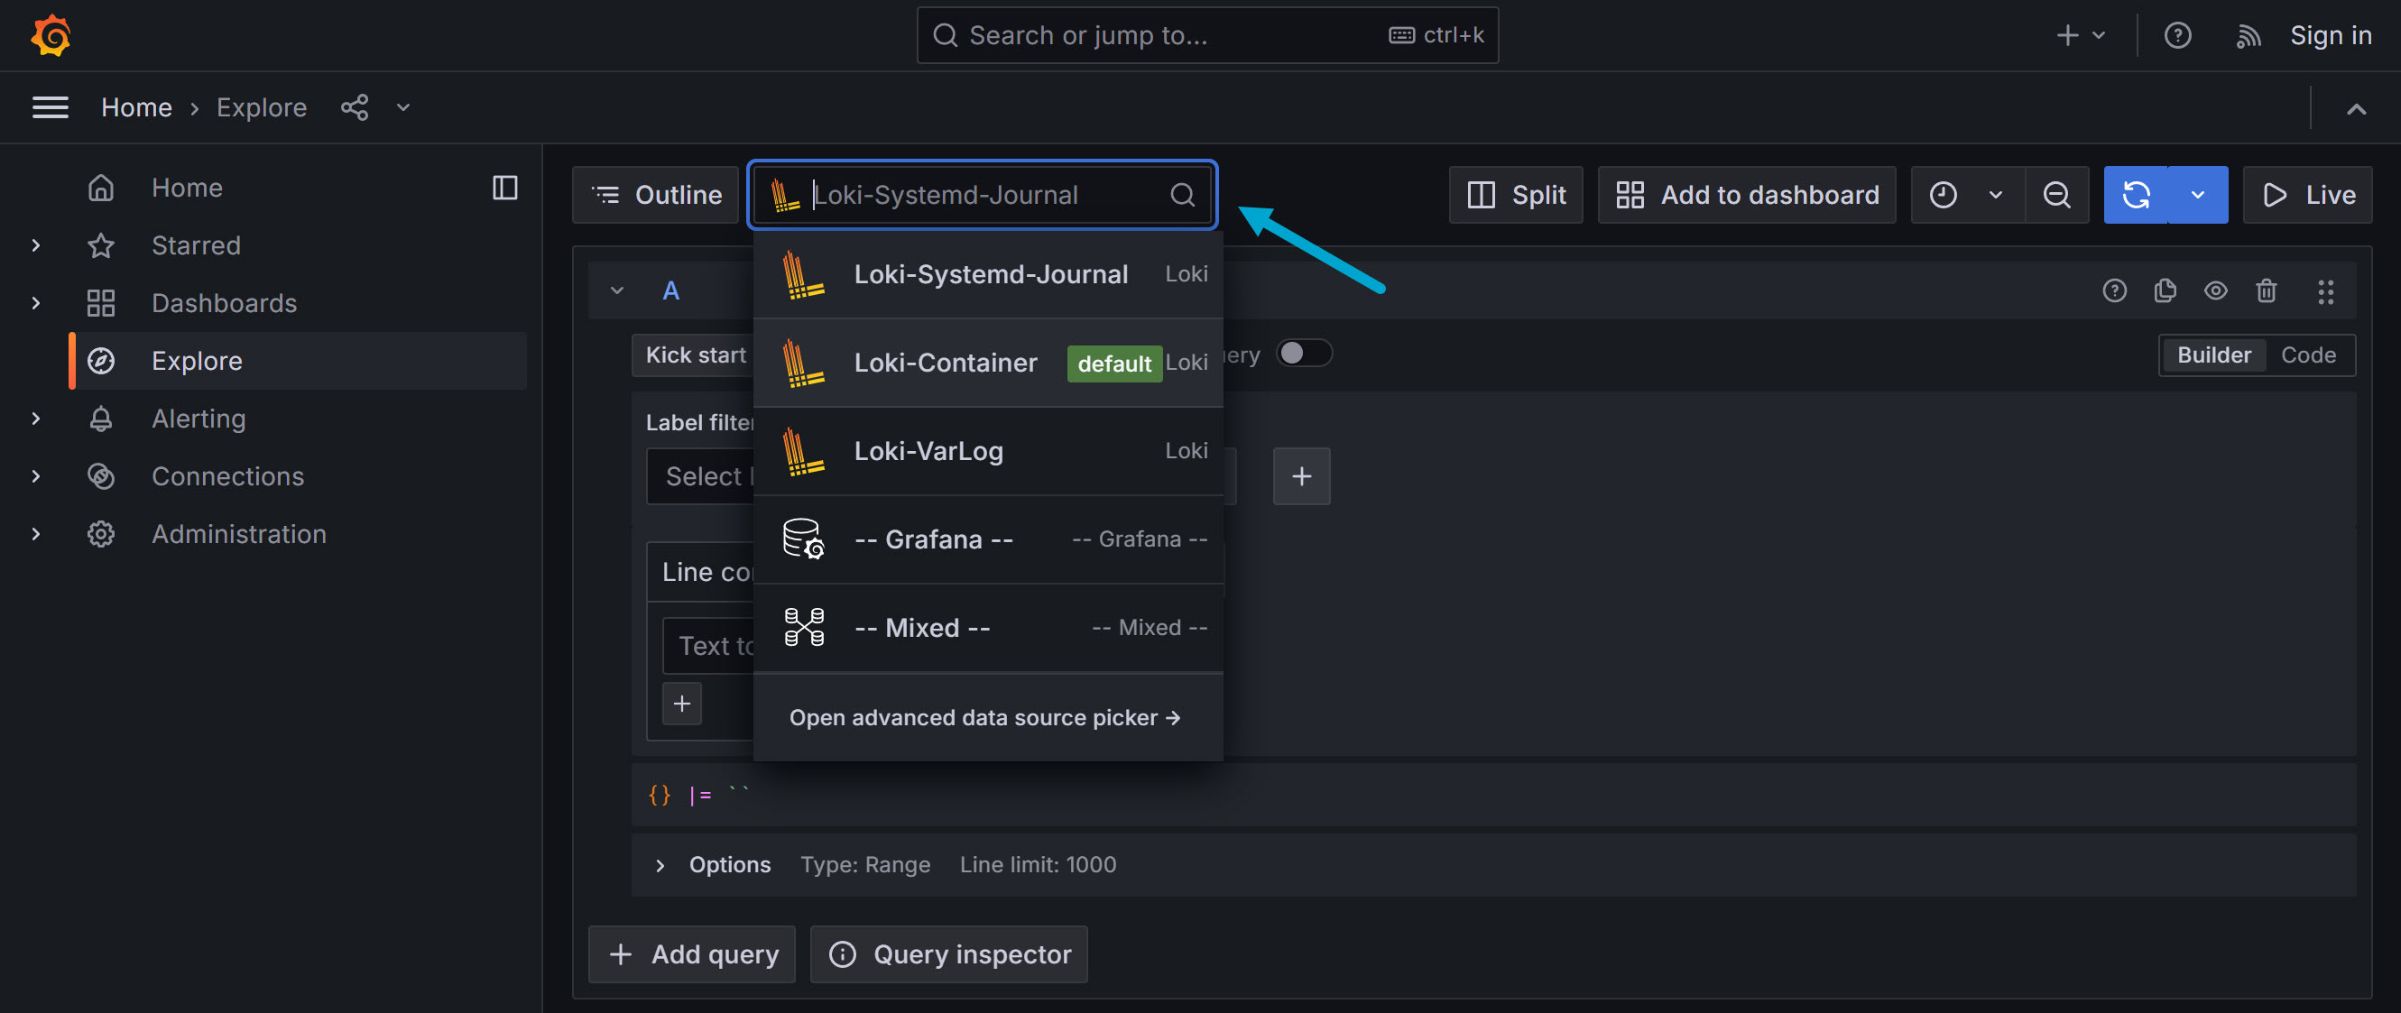This screenshot has height=1013, width=2401.
Task: Click the zoom out time range icon
Action: point(2056,195)
